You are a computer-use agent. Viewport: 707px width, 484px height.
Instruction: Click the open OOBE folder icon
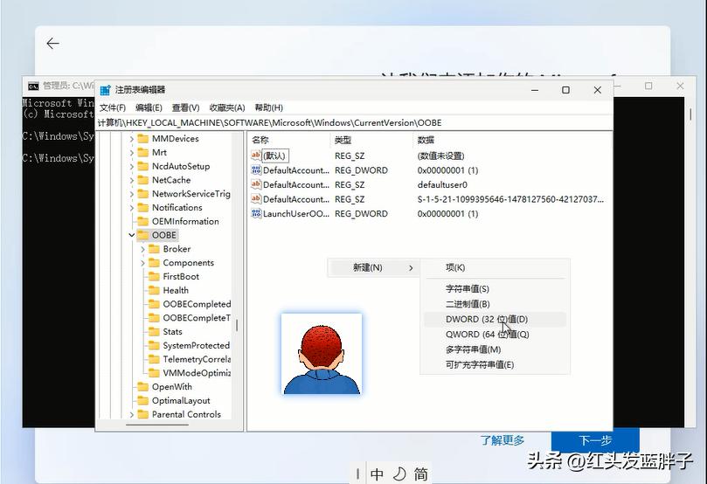click(143, 235)
